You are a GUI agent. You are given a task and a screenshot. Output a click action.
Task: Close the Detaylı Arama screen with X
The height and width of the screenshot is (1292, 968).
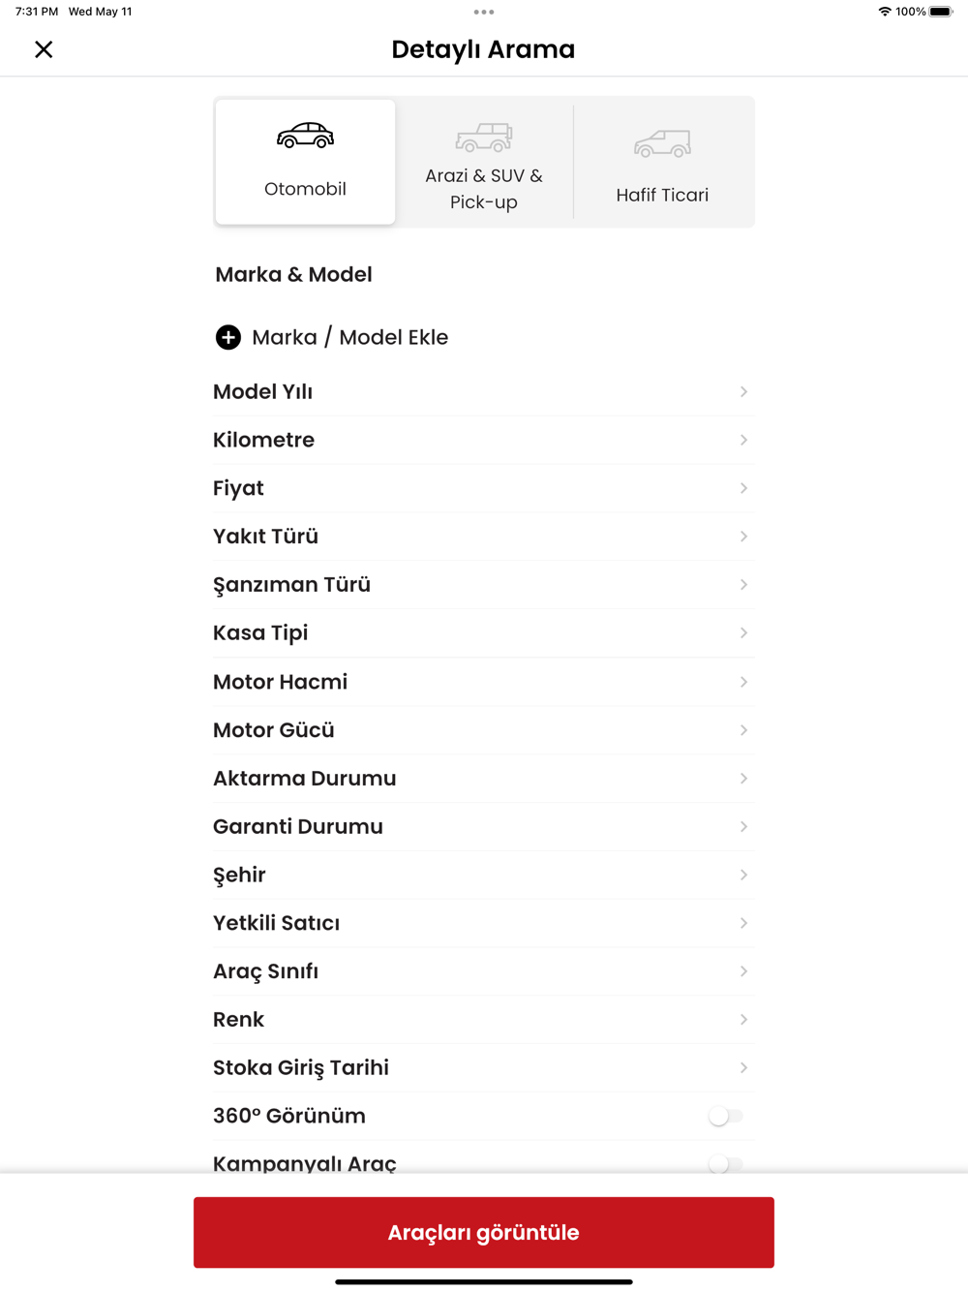click(x=44, y=49)
